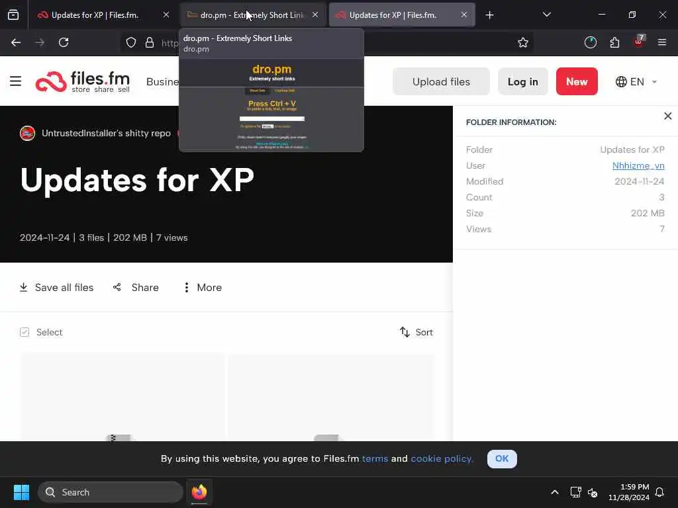Go to files.fm home via logo
The height and width of the screenshot is (508, 678).
point(83,81)
